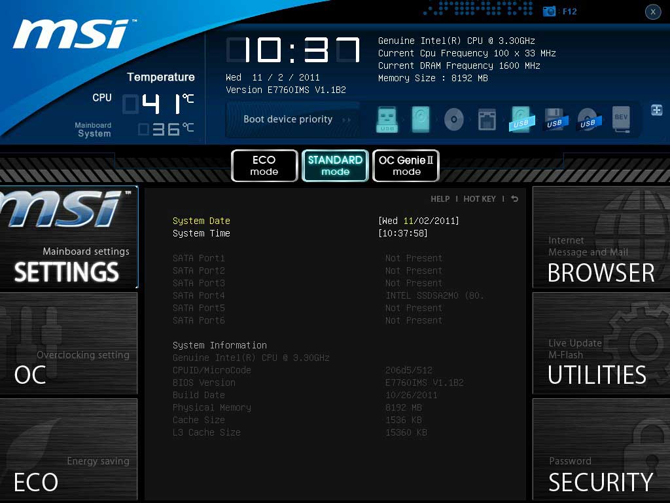This screenshot has width=670, height=503.
Task: Select the BEV boot device icon
Action: [621, 119]
